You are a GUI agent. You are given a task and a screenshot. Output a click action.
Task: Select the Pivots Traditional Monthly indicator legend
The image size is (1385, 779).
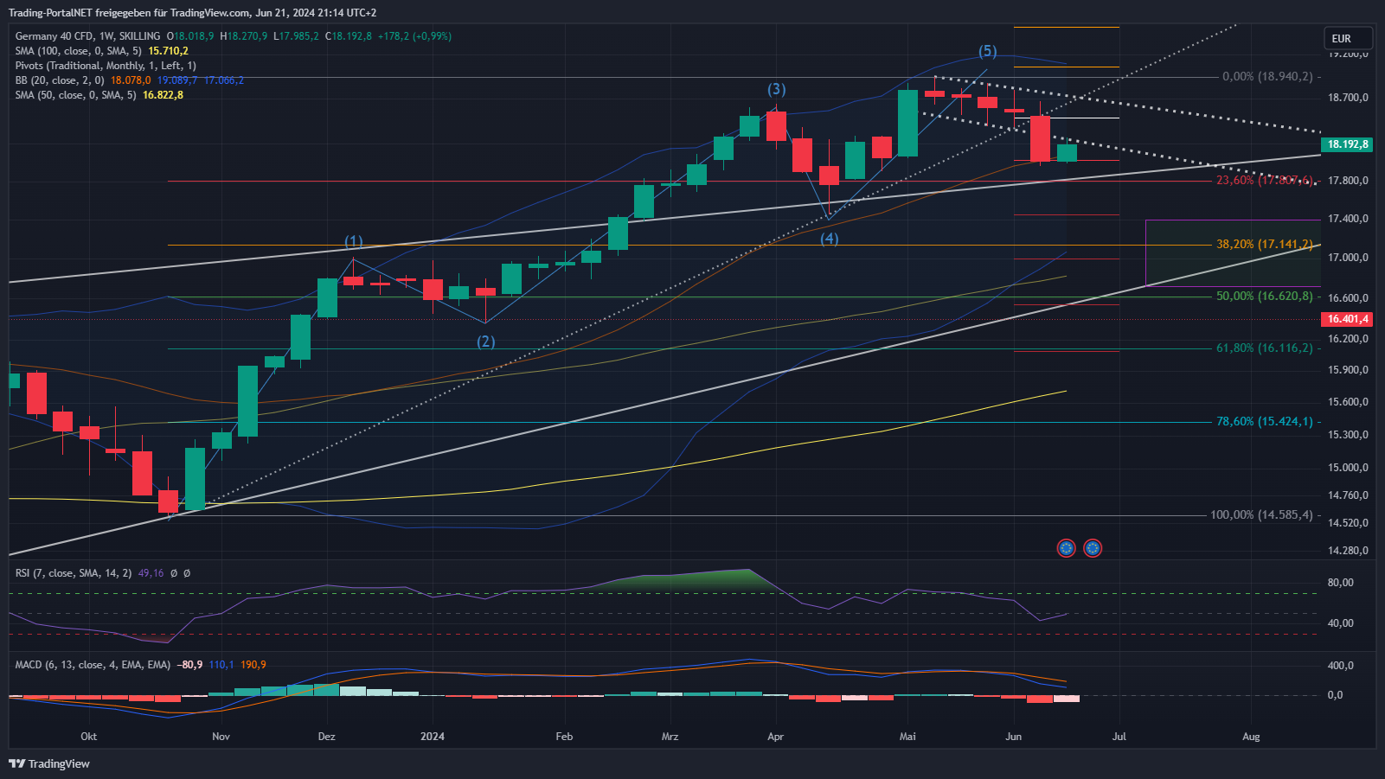pos(106,66)
